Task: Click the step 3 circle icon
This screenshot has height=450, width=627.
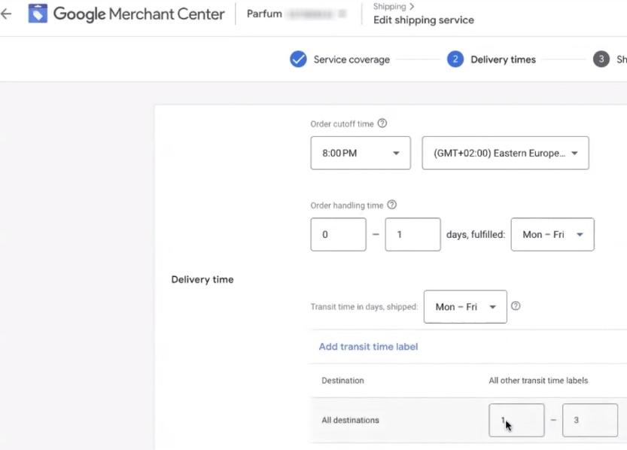Action: click(x=601, y=59)
